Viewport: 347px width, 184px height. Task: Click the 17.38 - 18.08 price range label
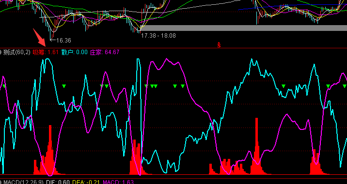[158, 36]
